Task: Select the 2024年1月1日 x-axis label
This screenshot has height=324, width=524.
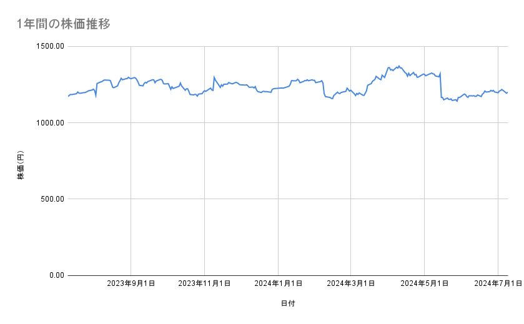Action: 278,283
